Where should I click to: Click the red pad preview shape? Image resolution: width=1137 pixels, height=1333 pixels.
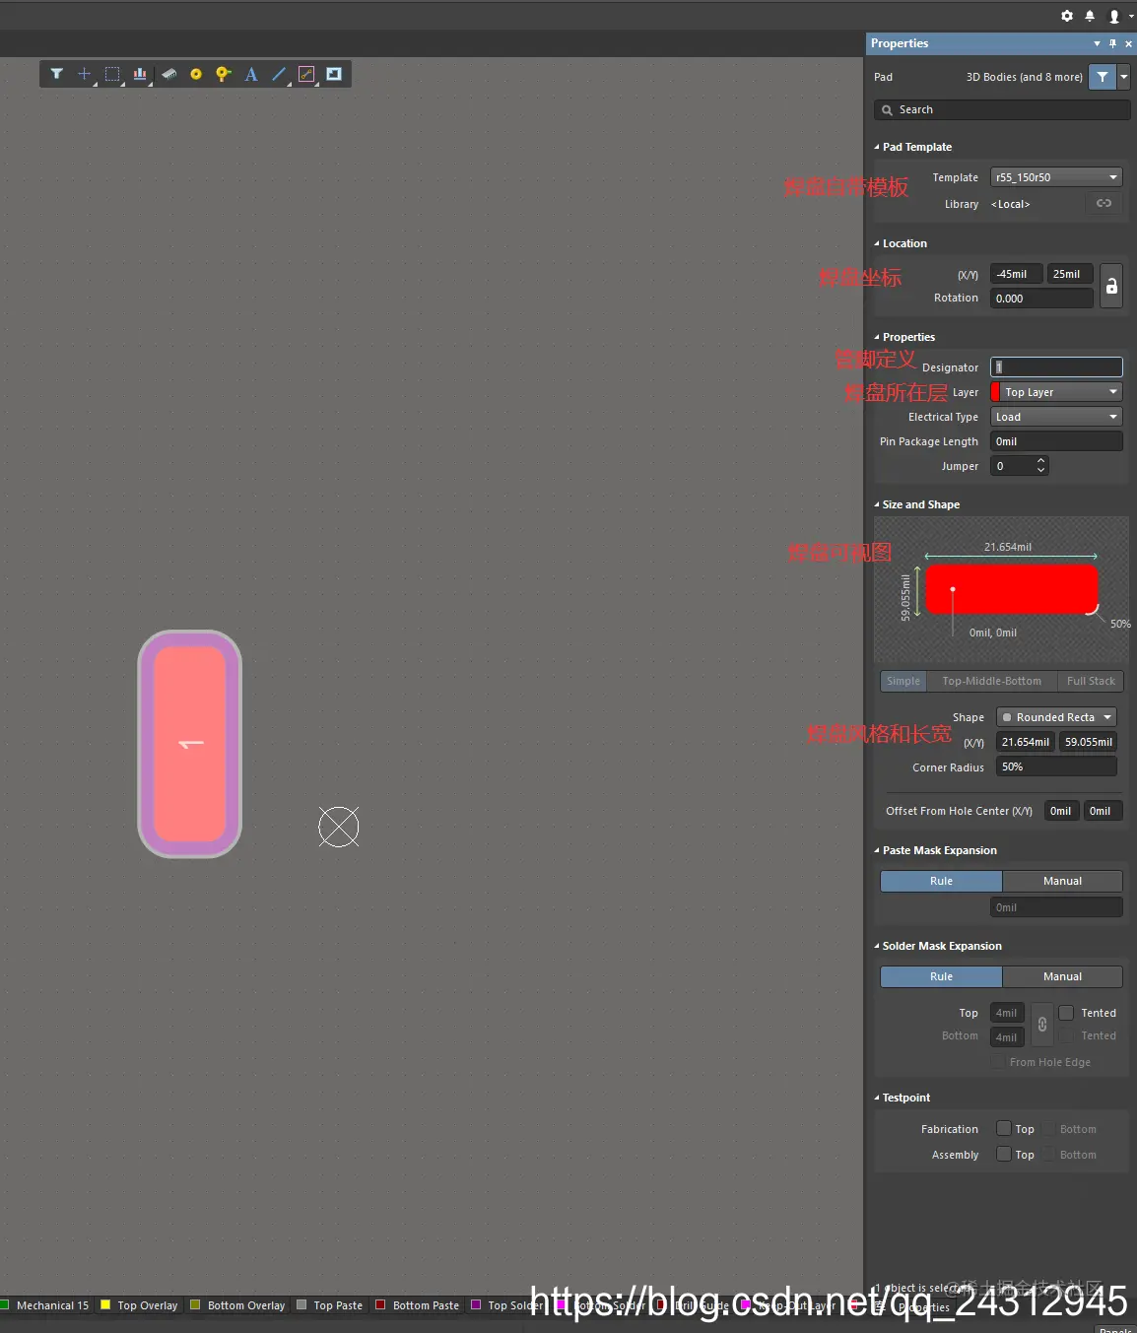(1012, 589)
